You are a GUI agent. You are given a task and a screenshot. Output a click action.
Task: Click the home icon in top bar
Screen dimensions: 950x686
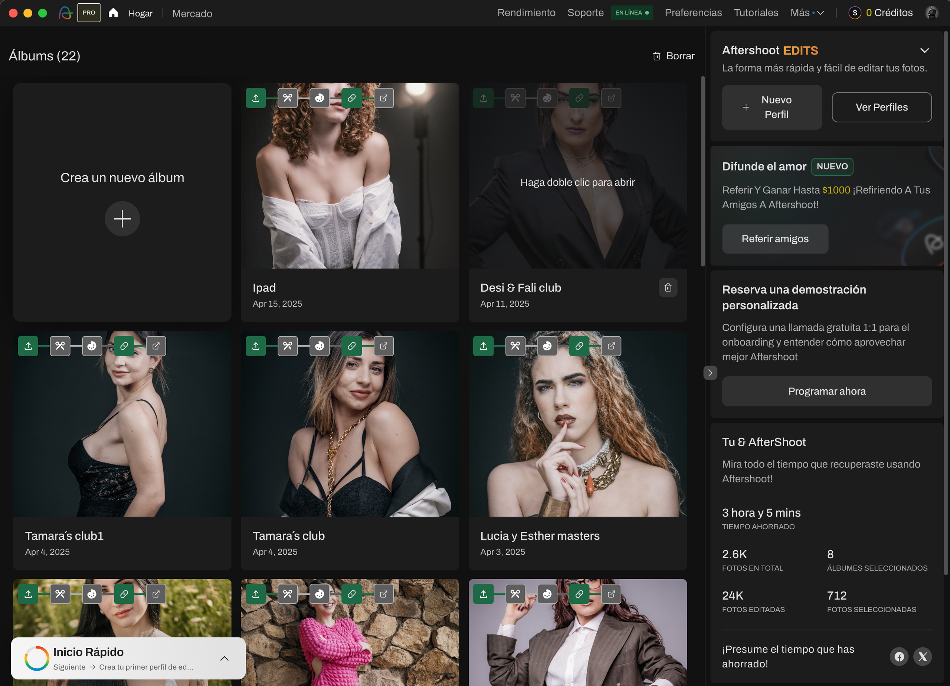[113, 13]
